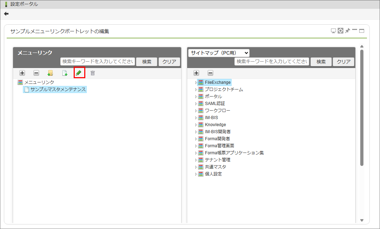380x229 pixels.
Task: Expand the SAML認証 tree node
Action: point(196,104)
